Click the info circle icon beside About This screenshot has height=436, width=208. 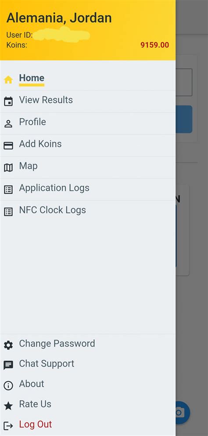click(8, 385)
